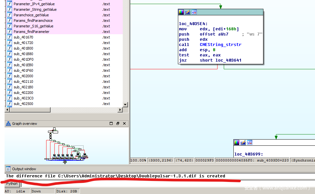
Task: Open node color picker on loc_4035E4 block
Action: 181,12
